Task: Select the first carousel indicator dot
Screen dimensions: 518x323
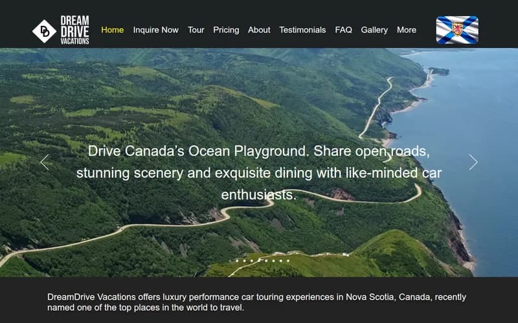Action: click(231, 260)
